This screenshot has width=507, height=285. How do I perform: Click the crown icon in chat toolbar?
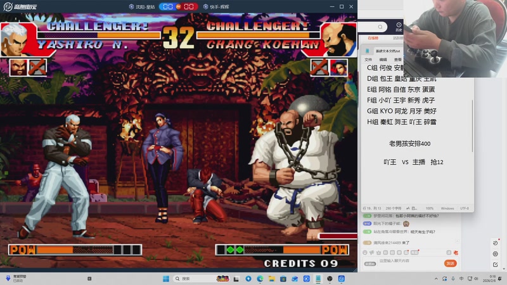tap(378, 253)
